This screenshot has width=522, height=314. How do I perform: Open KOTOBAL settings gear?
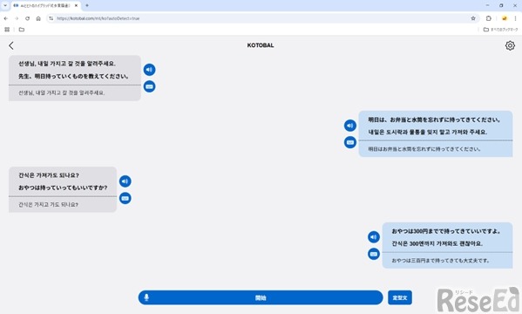click(510, 45)
